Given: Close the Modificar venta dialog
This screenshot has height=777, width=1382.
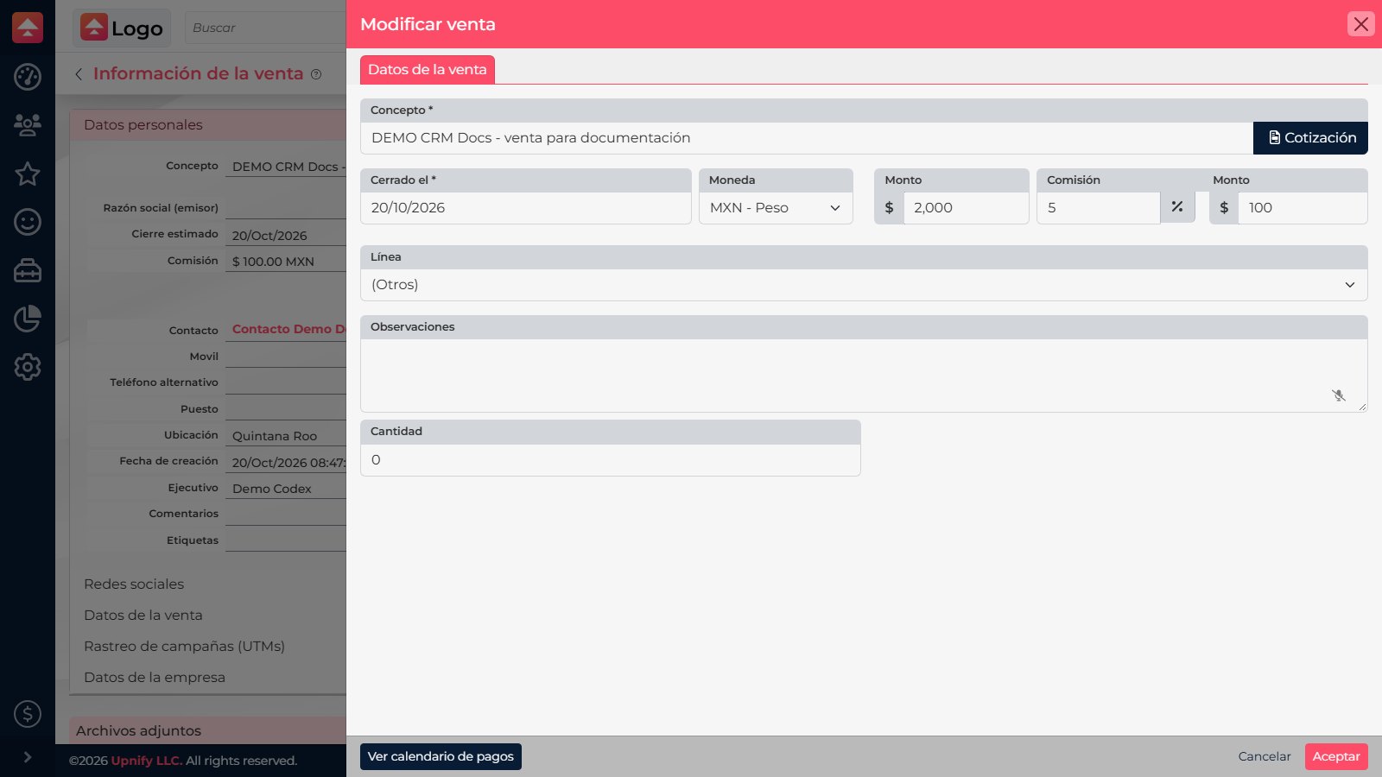Looking at the screenshot, I should (x=1361, y=24).
